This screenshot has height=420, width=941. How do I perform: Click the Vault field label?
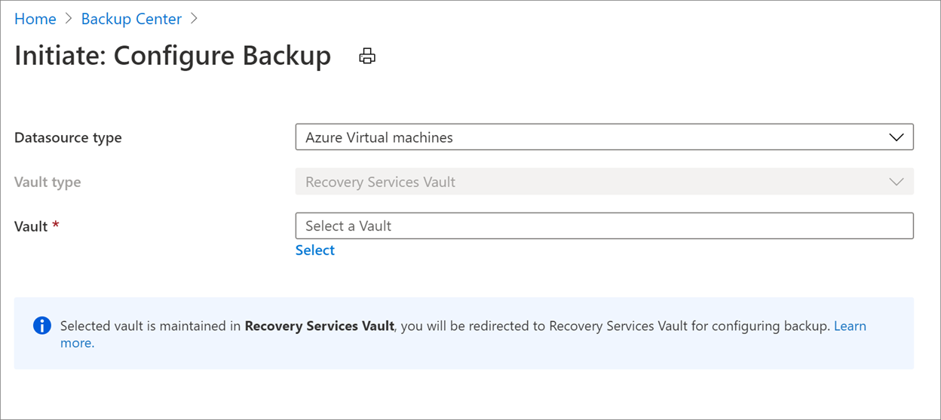click(x=31, y=226)
